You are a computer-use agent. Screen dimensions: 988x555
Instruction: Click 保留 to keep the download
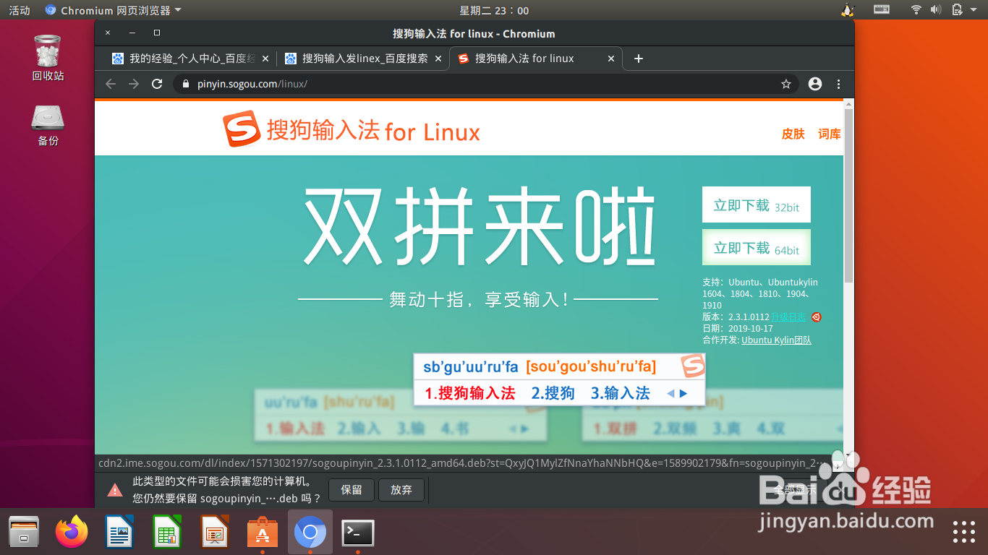point(351,489)
